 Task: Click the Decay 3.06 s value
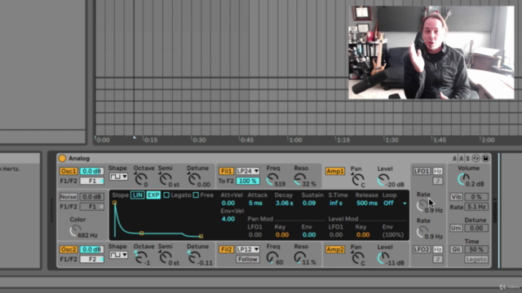[x=284, y=203]
